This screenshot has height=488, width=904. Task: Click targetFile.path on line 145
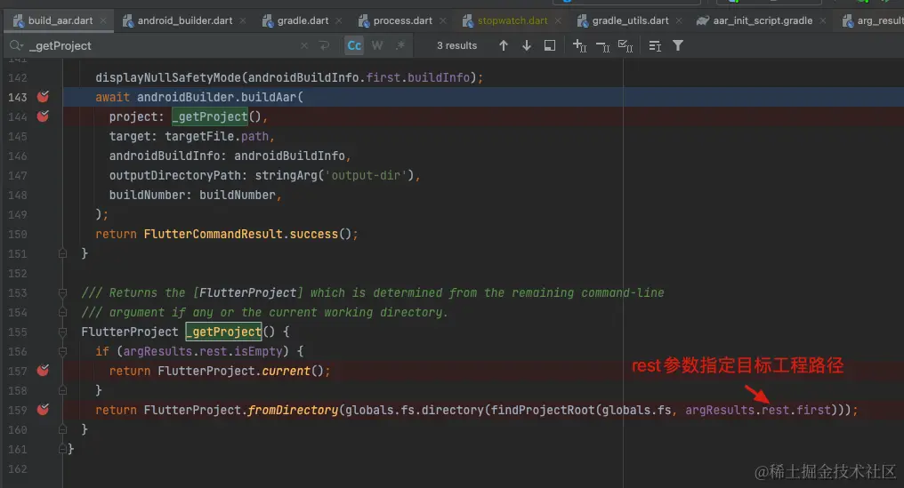(x=217, y=136)
